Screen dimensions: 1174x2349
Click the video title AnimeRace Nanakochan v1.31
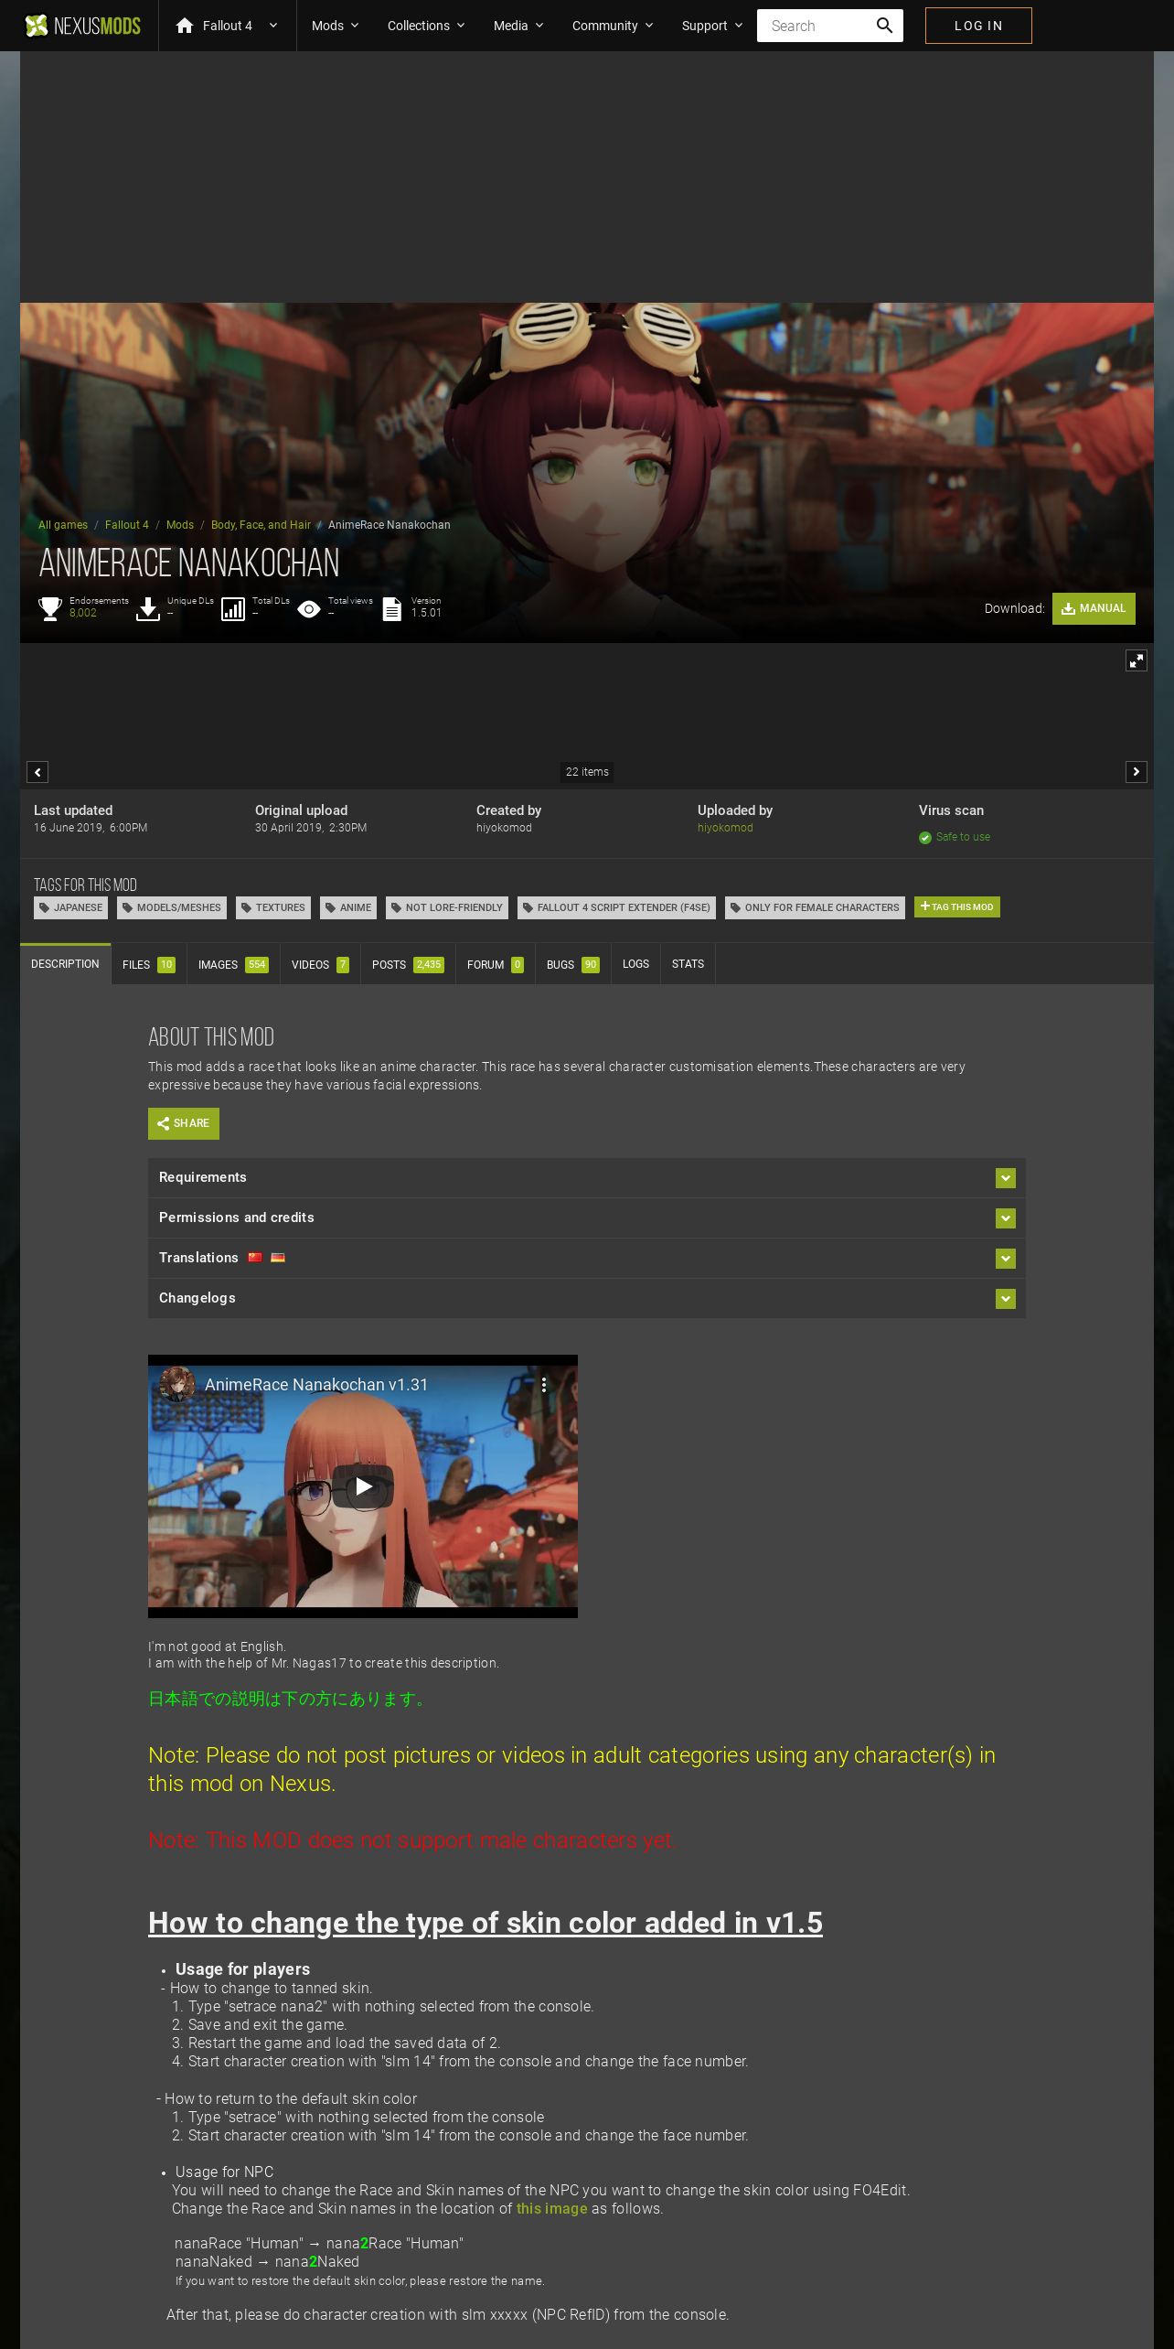click(x=316, y=1385)
